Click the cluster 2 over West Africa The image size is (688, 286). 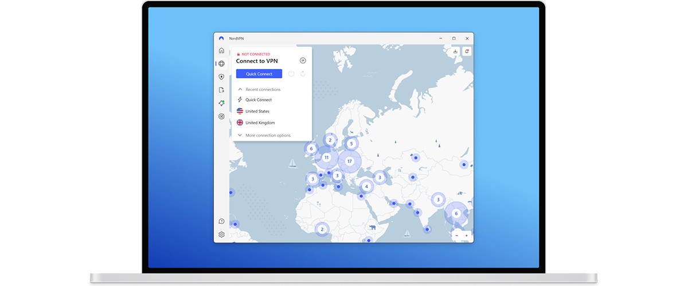(322, 229)
